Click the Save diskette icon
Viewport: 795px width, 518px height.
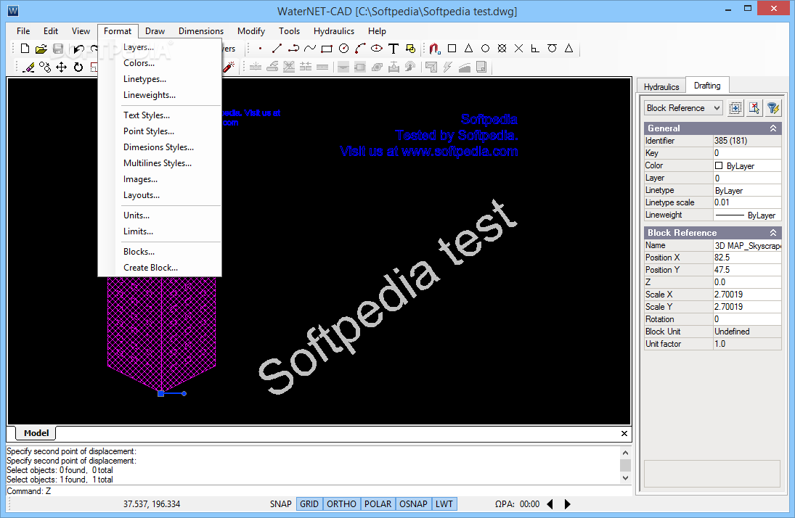coord(58,49)
